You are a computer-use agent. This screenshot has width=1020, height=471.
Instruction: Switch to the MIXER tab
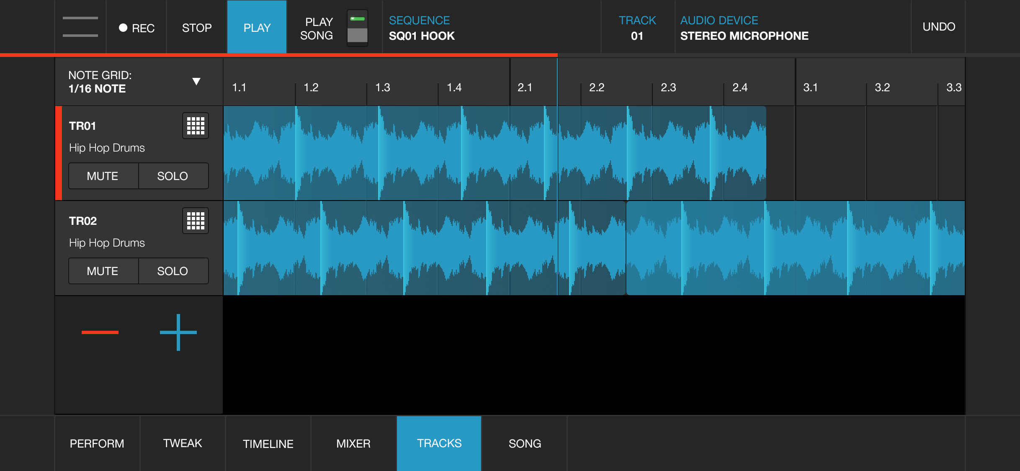pyautogui.click(x=353, y=443)
